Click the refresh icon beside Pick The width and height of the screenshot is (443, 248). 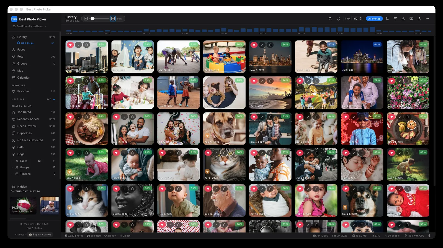click(338, 19)
